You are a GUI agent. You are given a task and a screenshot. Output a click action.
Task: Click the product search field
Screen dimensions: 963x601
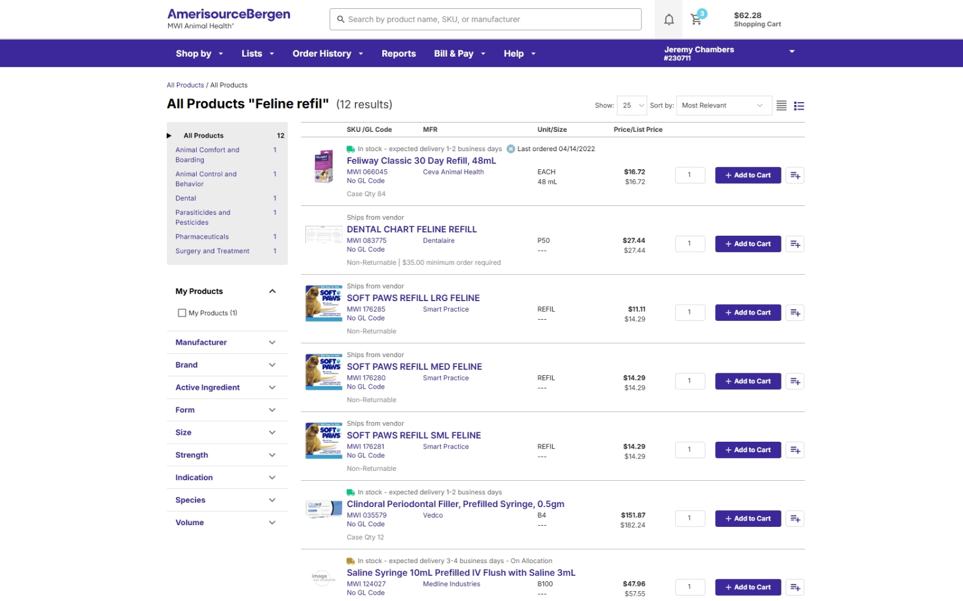tap(486, 19)
